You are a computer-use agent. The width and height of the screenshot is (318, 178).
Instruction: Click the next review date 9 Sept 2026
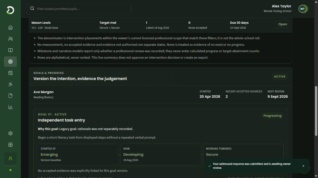(x=278, y=96)
